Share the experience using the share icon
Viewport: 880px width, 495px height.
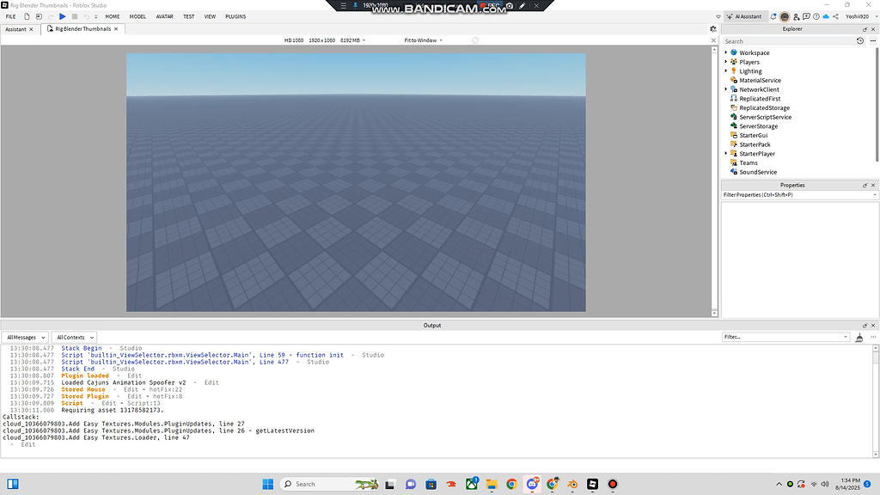click(x=835, y=16)
